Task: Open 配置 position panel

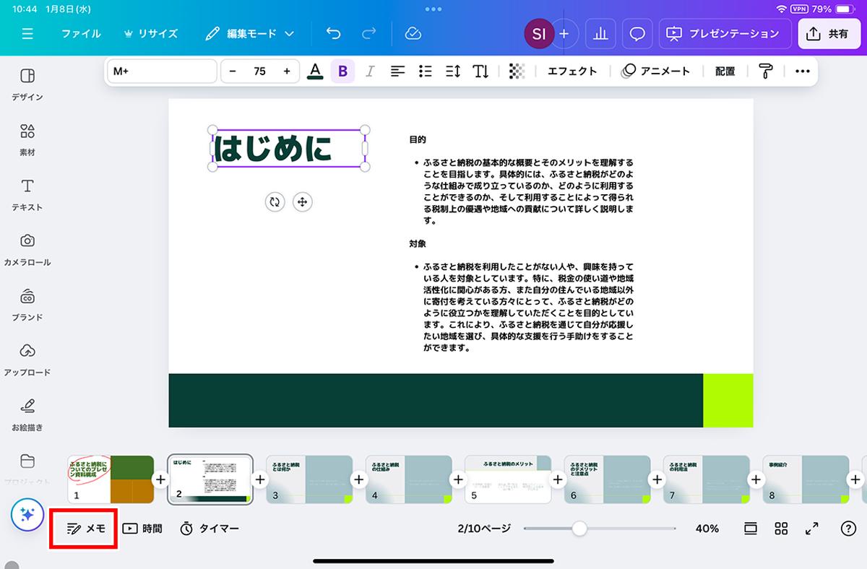Action: point(725,71)
